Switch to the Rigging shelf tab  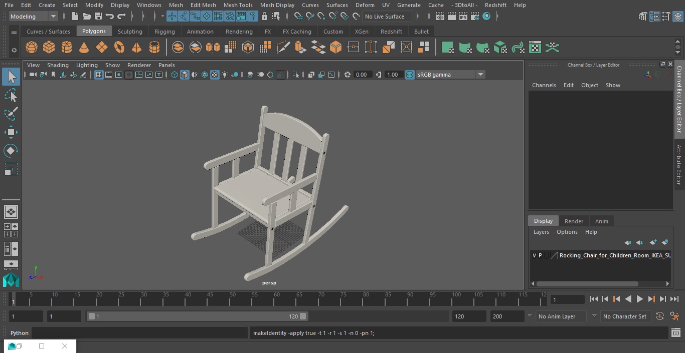[164, 32]
